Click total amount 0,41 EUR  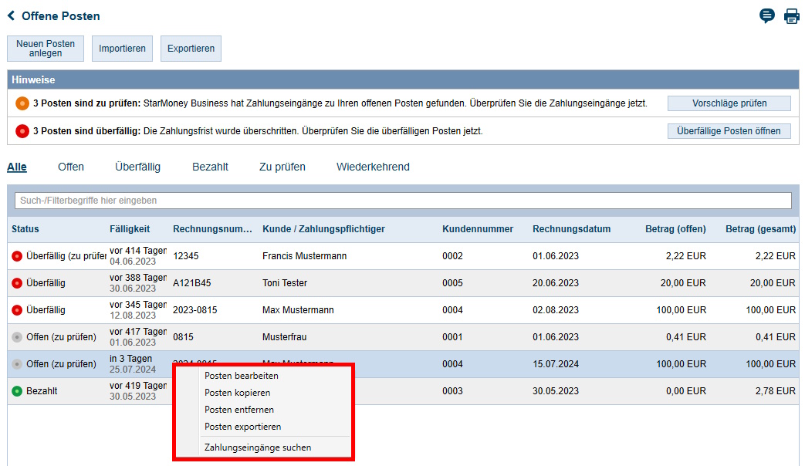tap(775, 337)
